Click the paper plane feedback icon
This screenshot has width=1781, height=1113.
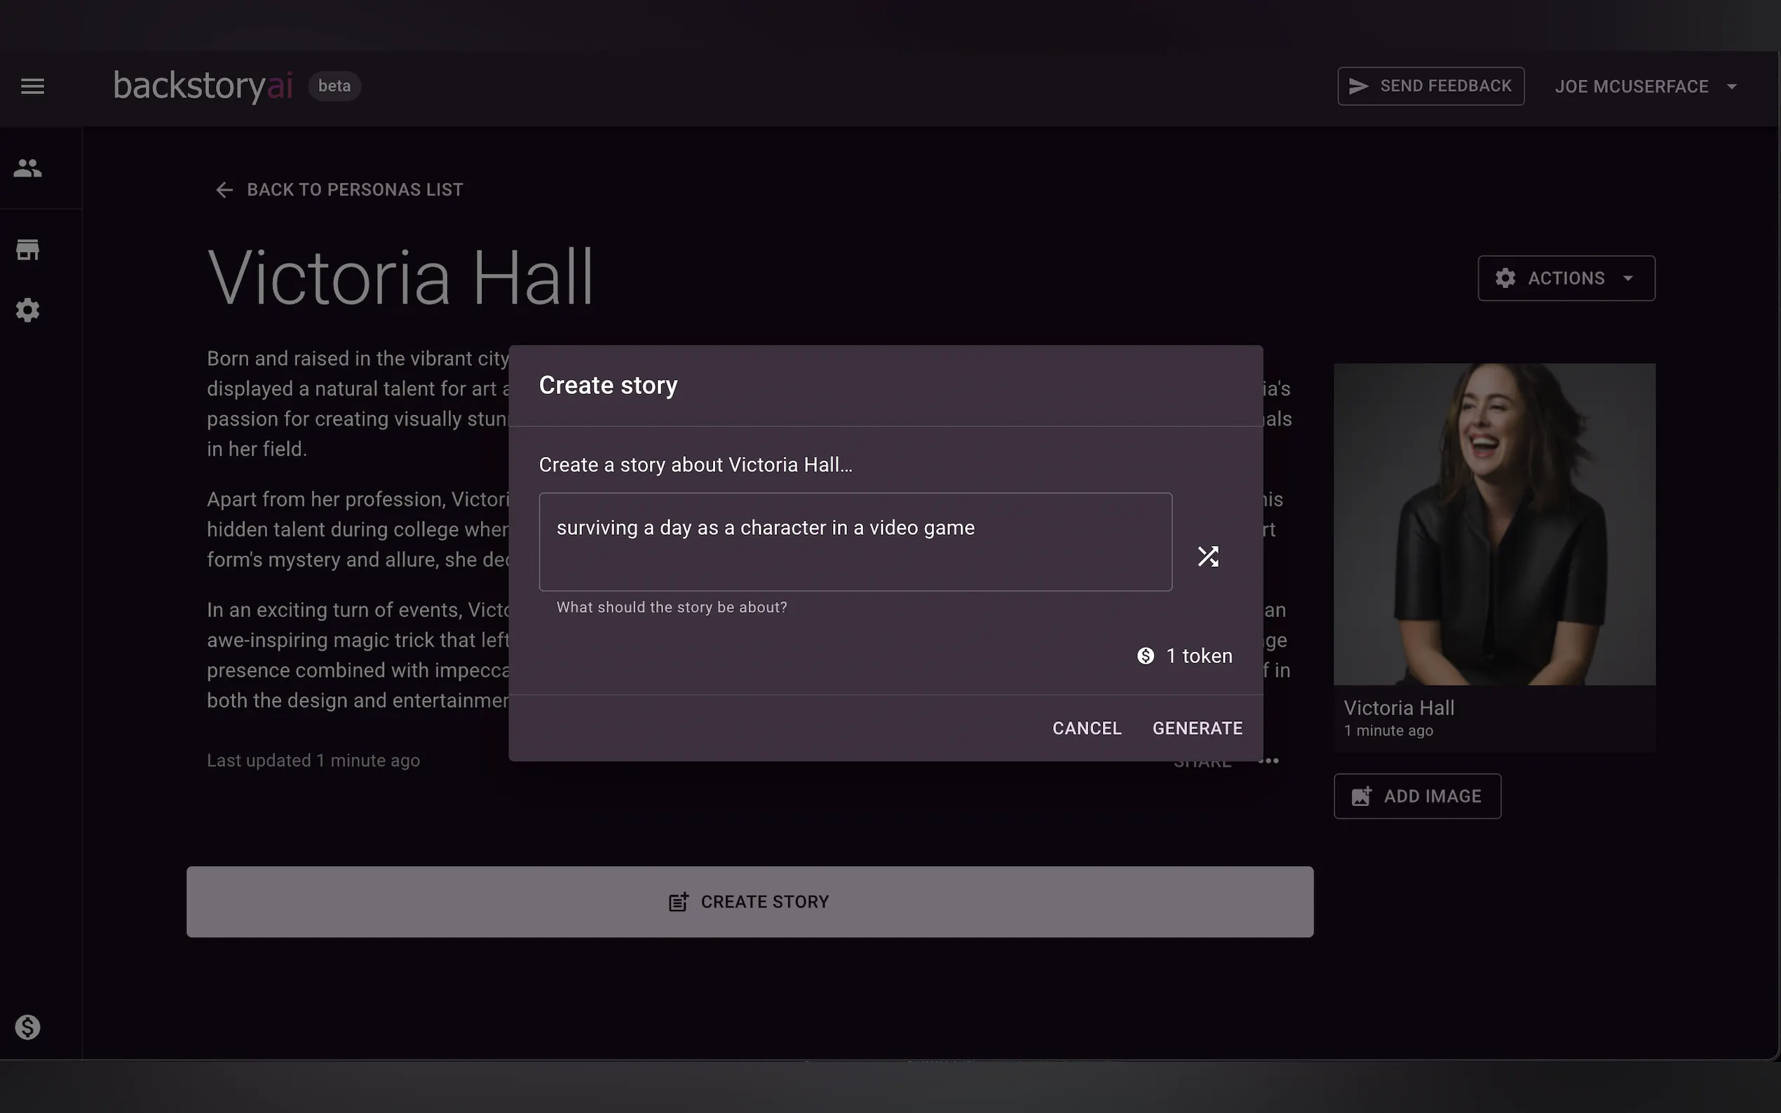pos(1358,86)
